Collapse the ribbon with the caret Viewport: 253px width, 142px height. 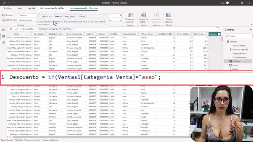251,25
